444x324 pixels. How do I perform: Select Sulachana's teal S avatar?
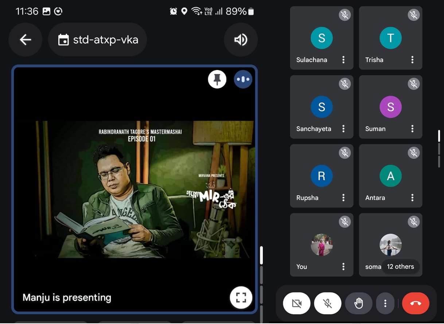tap(322, 38)
